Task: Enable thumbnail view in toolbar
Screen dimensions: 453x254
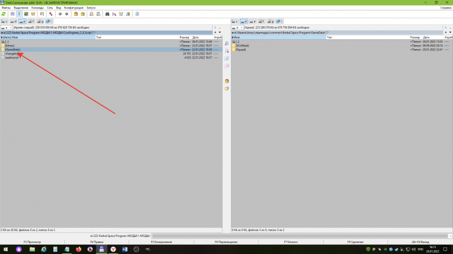Action: click(x=26, y=14)
